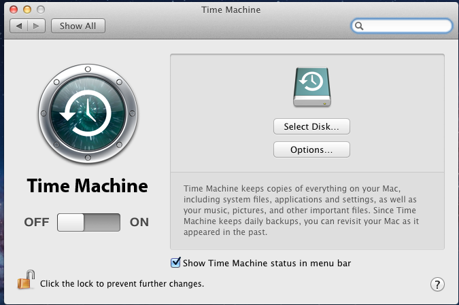
Task: Click the OFF label beside the switch
Action: (x=37, y=222)
